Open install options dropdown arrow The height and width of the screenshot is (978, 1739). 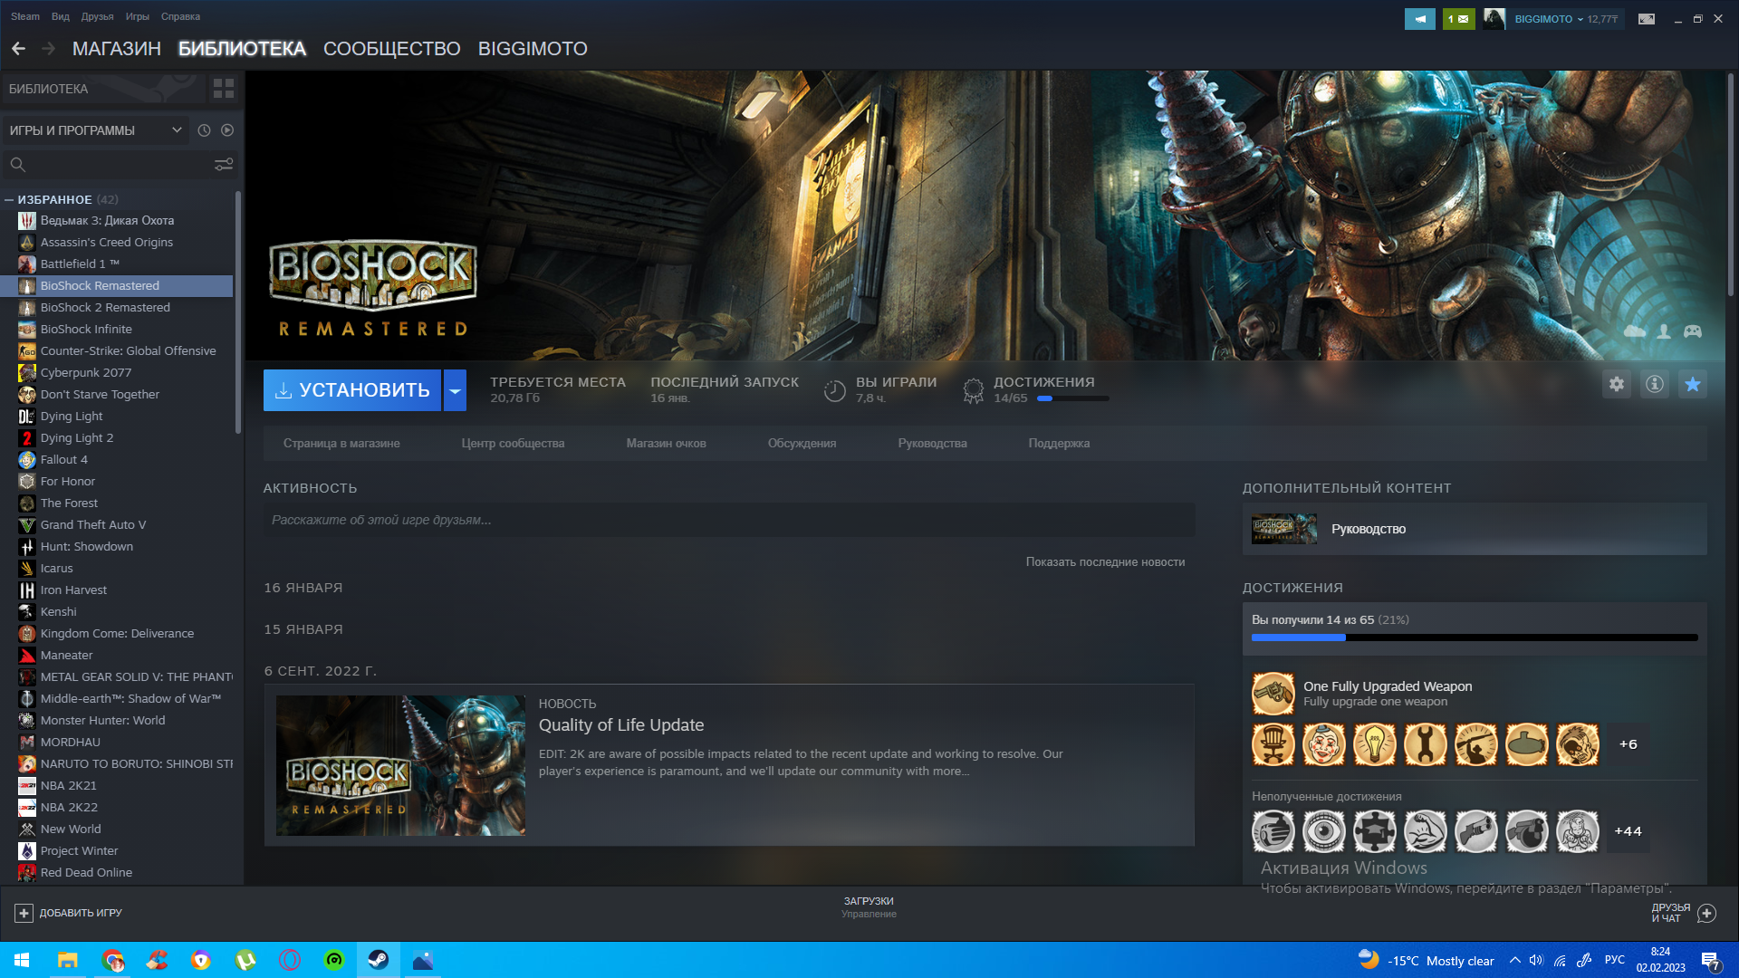click(455, 390)
